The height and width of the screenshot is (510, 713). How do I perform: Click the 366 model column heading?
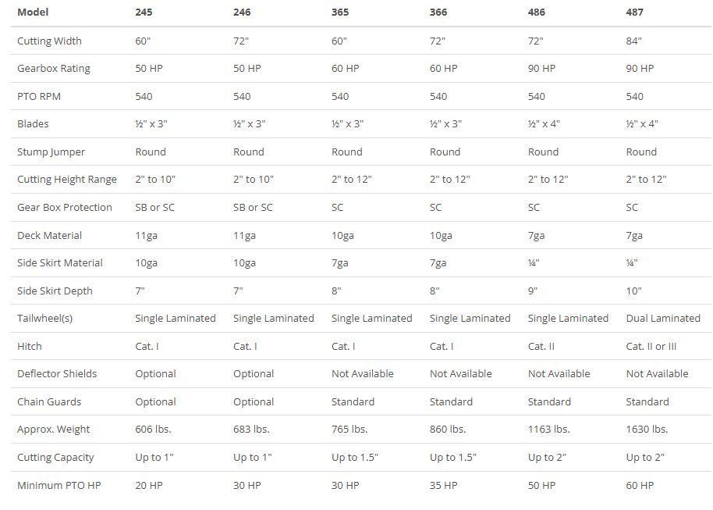pyautogui.click(x=438, y=12)
